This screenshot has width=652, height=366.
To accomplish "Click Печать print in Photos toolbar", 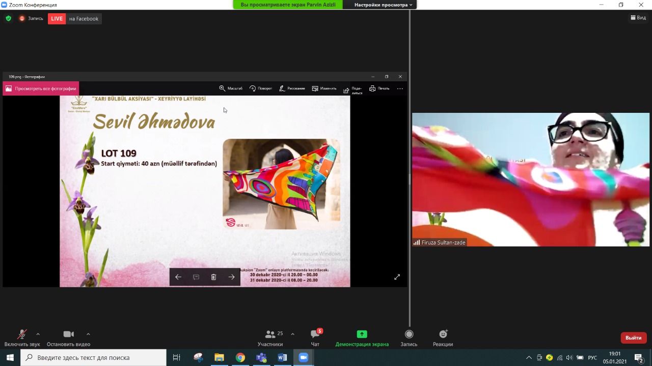I will pyautogui.click(x=379, y=88).
